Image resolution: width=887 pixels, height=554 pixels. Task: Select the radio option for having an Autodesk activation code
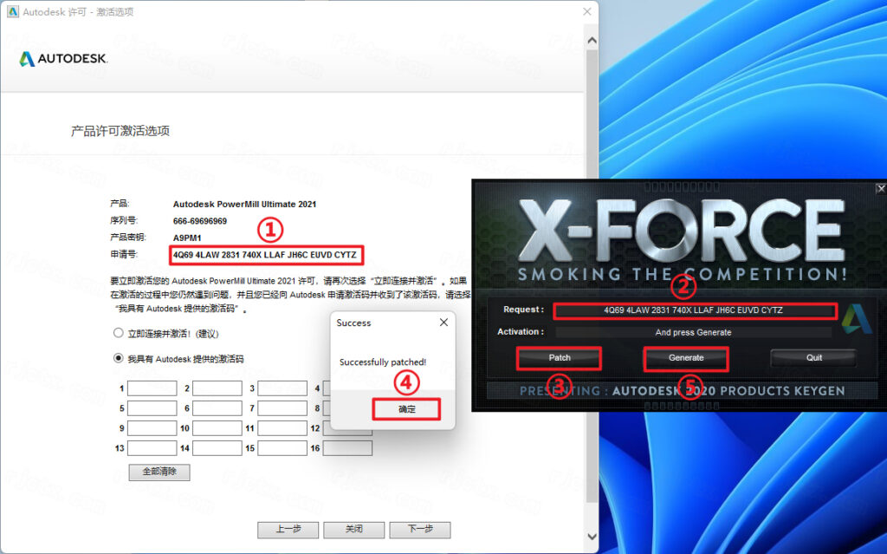point(118,358)
